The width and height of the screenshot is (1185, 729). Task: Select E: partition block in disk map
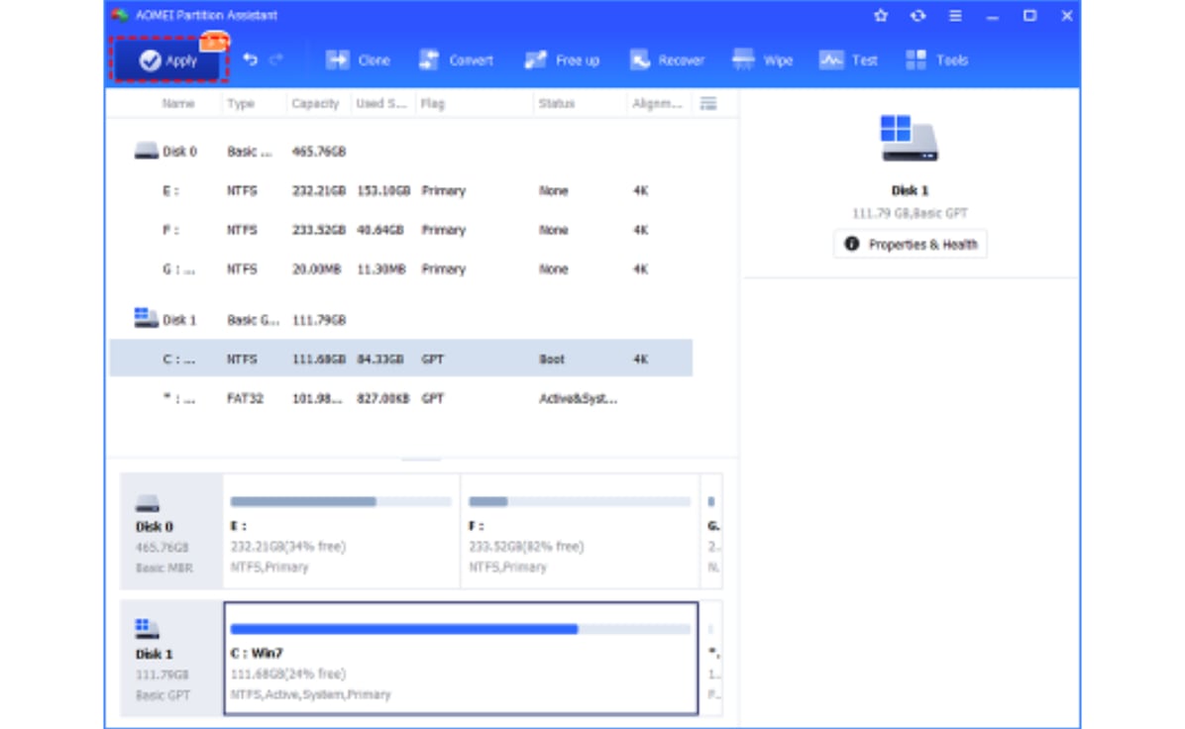point(341,531)
